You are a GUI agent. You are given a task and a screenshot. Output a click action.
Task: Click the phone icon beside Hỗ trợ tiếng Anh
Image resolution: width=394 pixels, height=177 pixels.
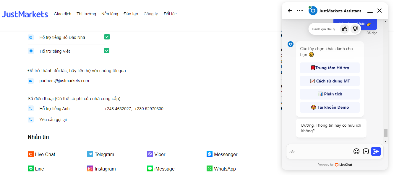pos(31,108)
